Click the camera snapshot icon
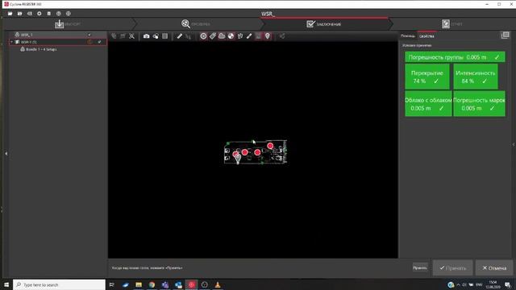The width and height of the screenshot is (516, 290). (147, 36)
